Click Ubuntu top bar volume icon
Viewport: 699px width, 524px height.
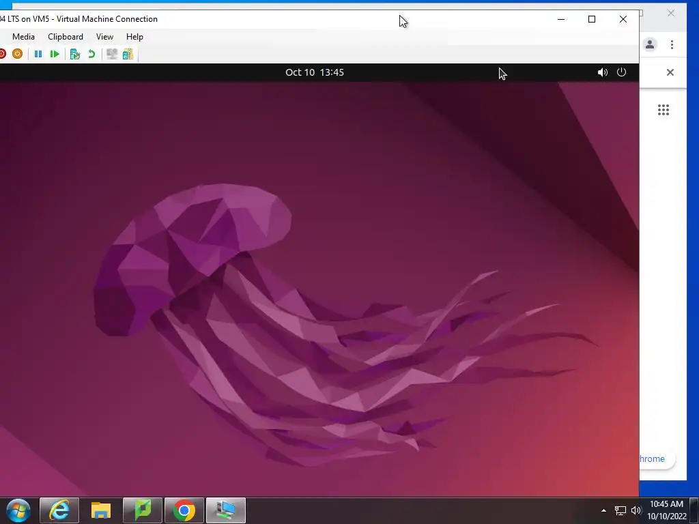[x=603, y=72]
